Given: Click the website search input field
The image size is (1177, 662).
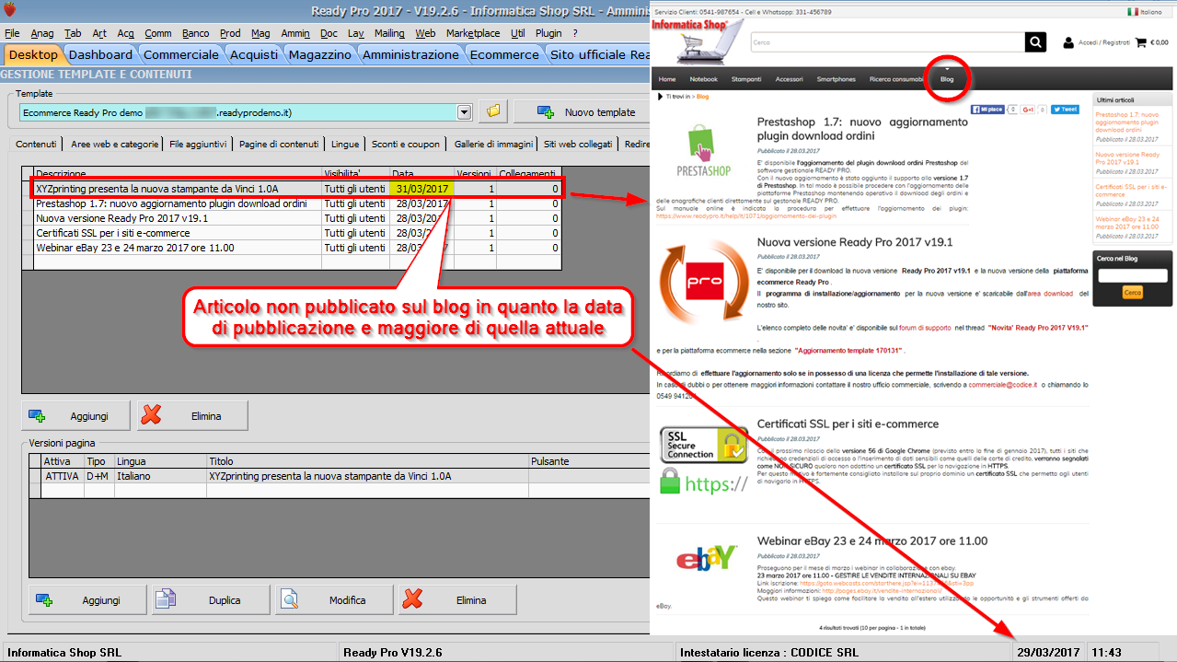Looking at the screenshot, I should pyautogui.click(x=886, y=42).
